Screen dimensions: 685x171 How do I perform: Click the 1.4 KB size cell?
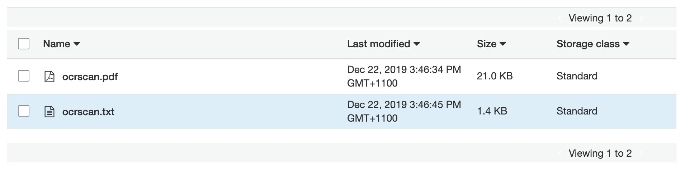tap(492, 111)
